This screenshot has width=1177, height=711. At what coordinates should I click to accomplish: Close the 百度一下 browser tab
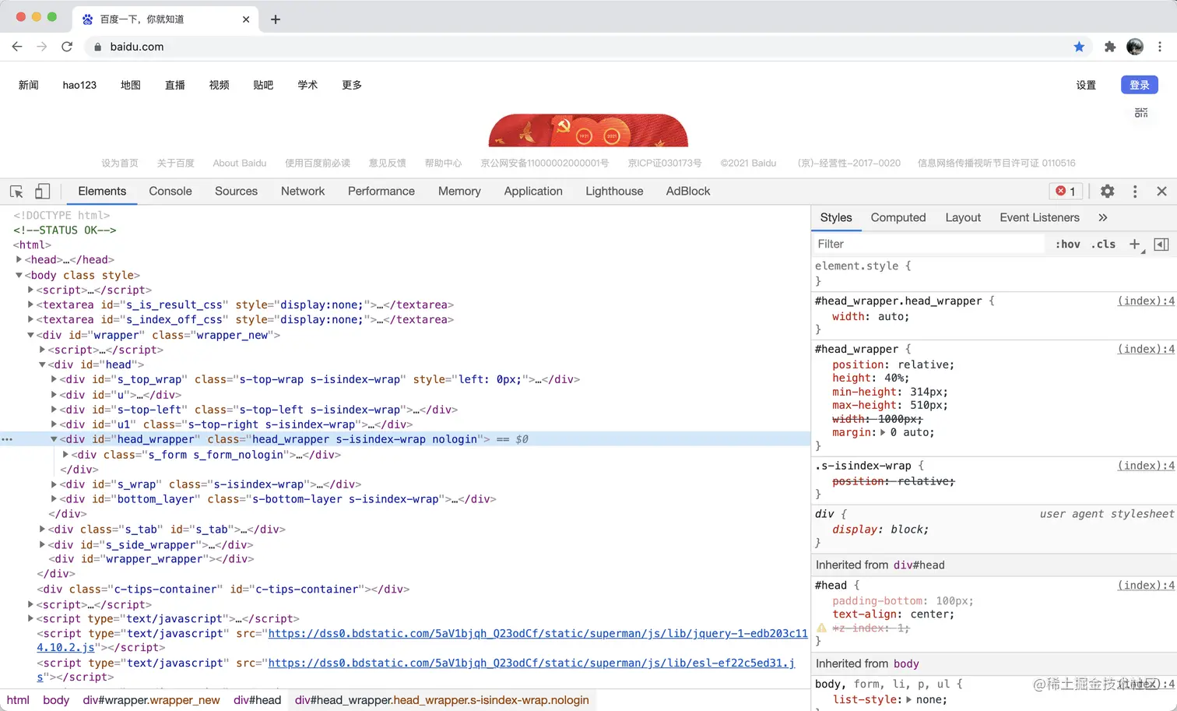246,19
